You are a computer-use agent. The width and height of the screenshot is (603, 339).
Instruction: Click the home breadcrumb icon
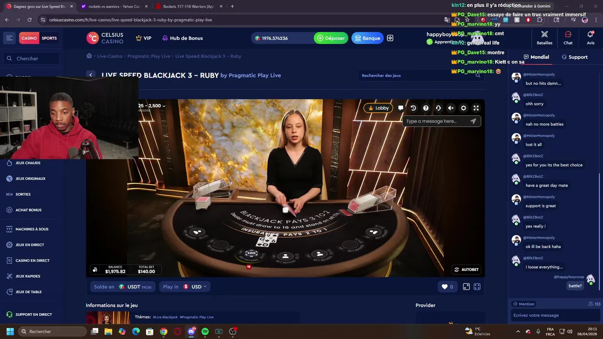point(89,56)
